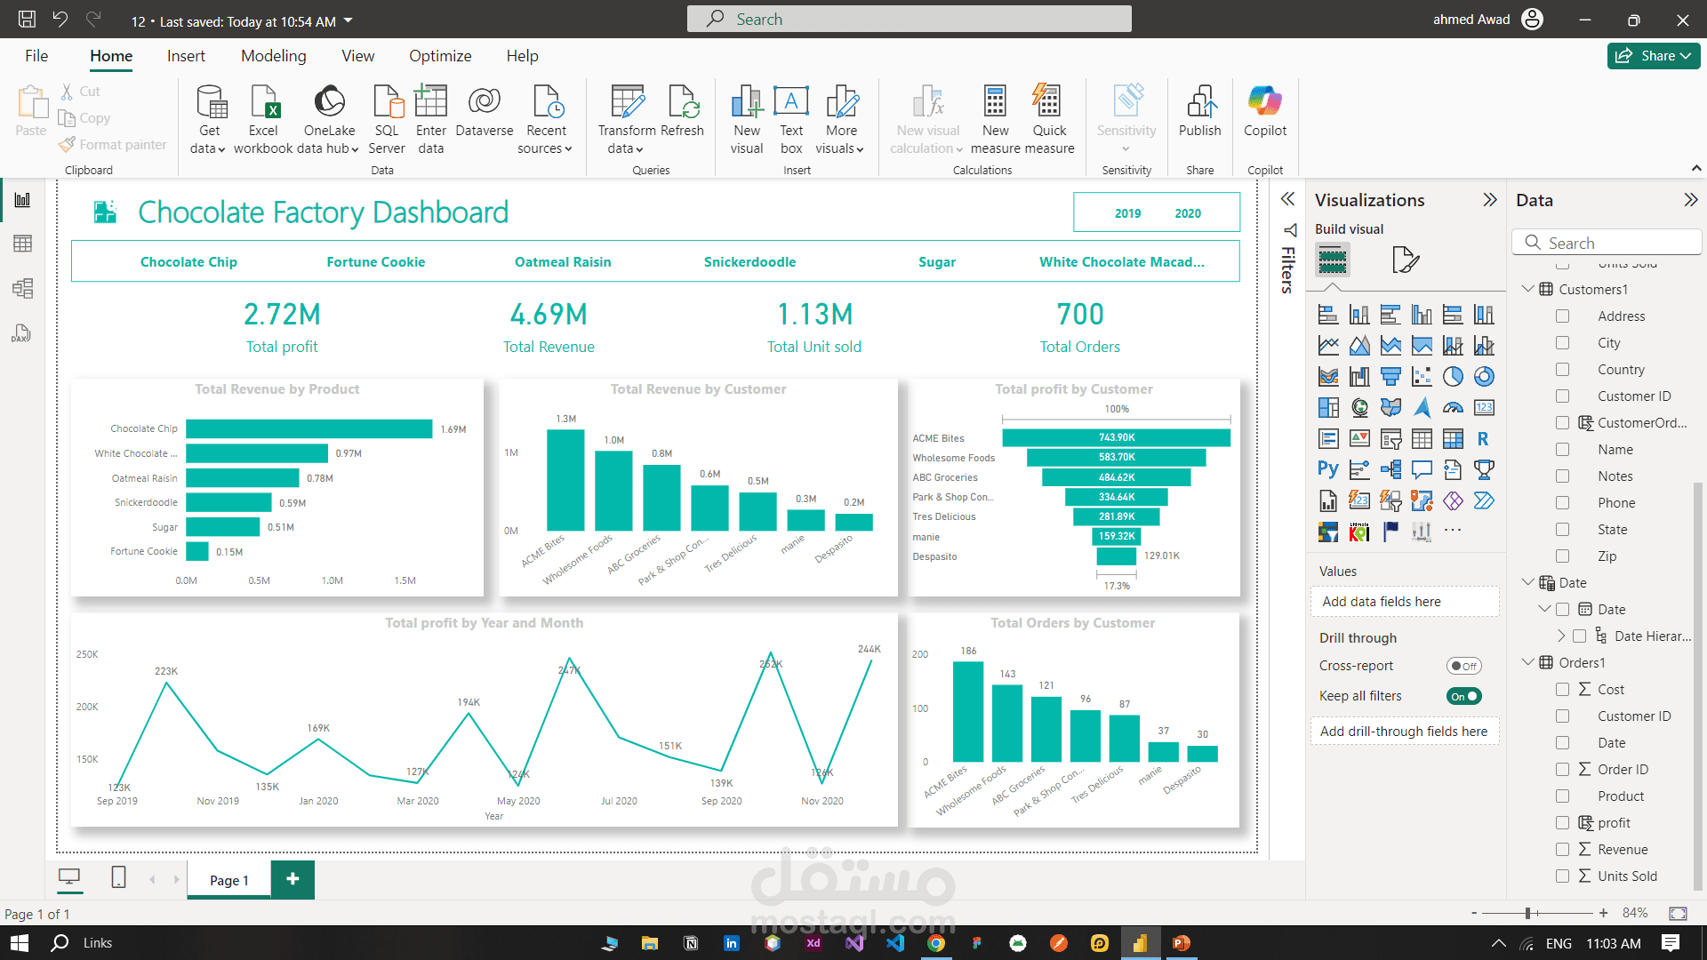Click the Share button
Screen dimensions: 1707x960
pos(1653,55)
